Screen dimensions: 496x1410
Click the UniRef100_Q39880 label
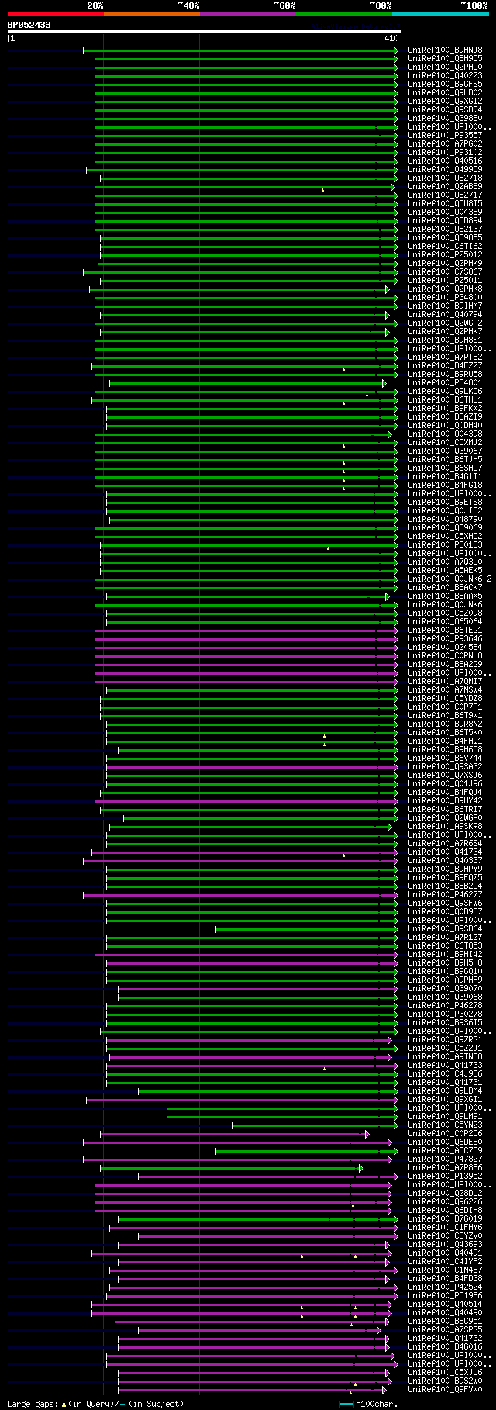(445, 119)
